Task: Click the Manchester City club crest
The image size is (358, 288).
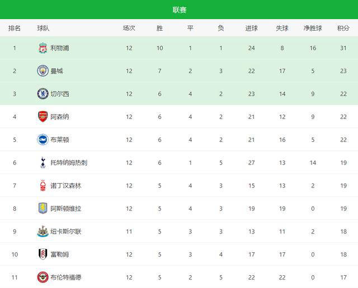Action: coord(43,71)
